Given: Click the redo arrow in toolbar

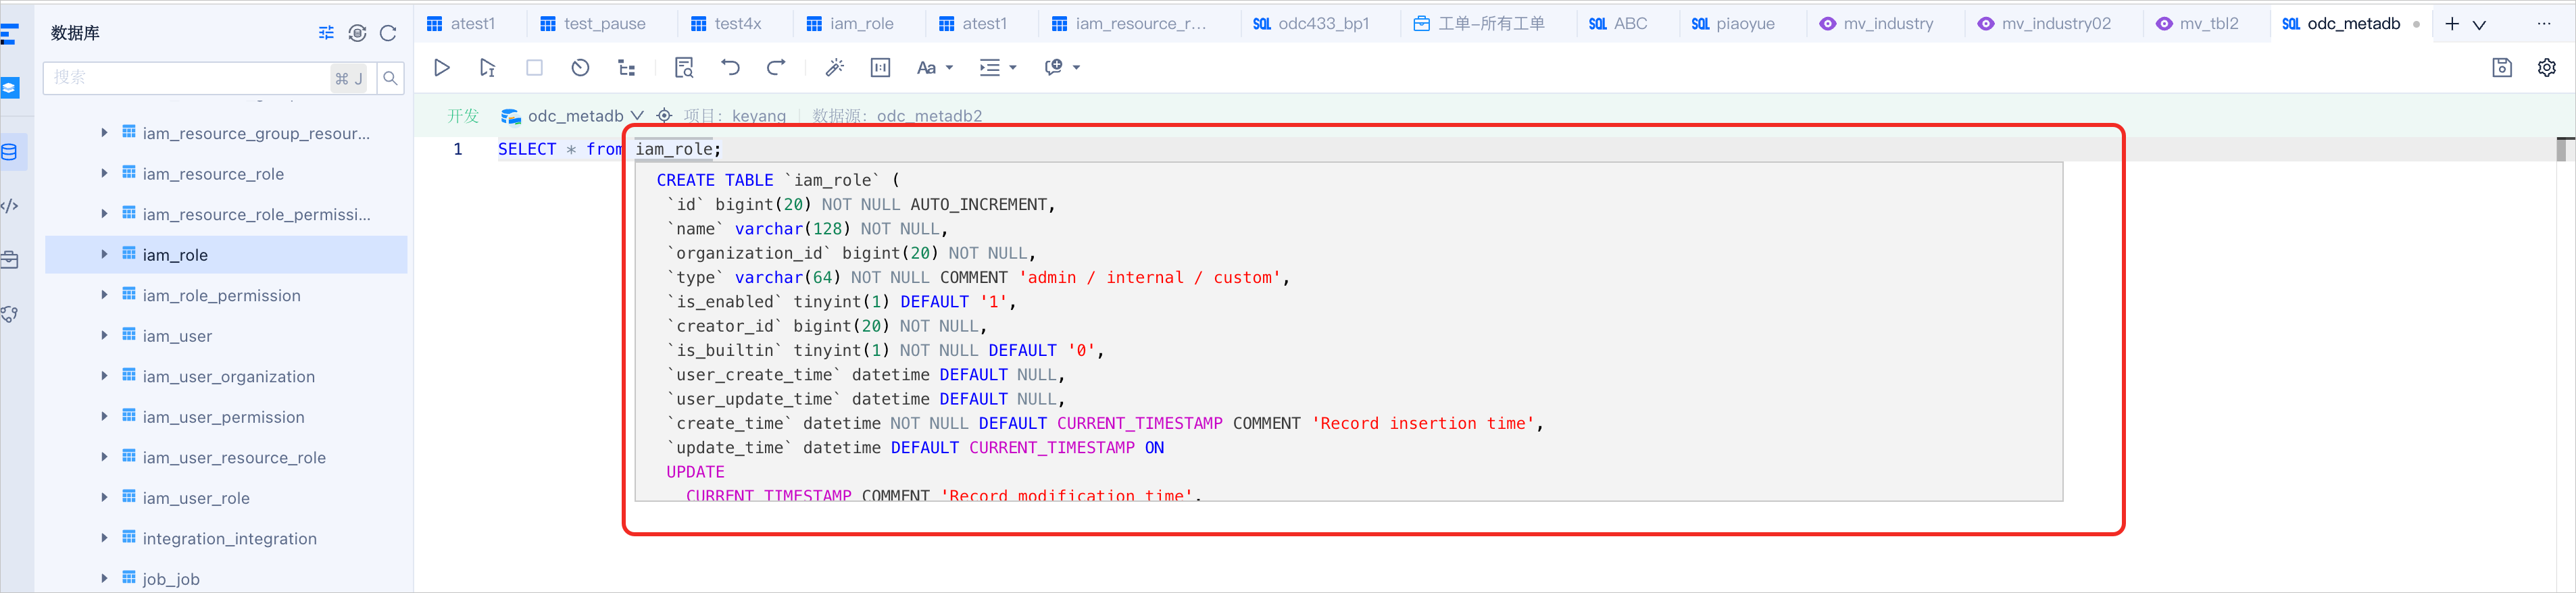Looking at the screenshot, I should 776,68.
